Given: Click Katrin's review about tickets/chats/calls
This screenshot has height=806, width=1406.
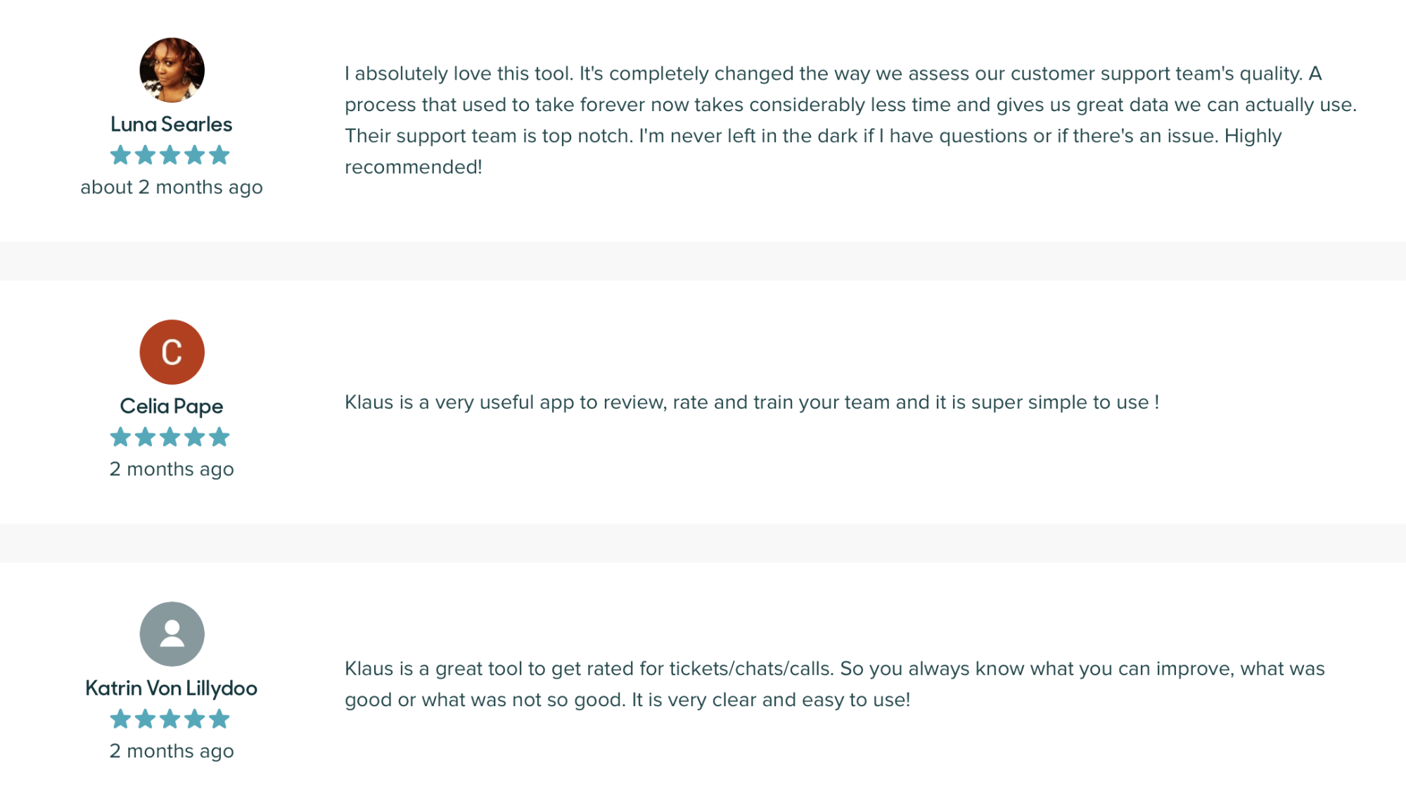Looking at the screenshot, I should click(x=835, y=684).
